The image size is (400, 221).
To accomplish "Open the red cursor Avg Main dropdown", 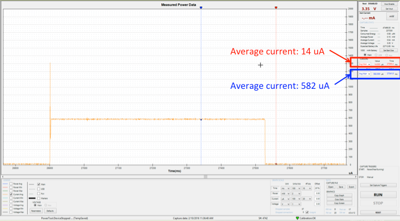I will [364, 64].
